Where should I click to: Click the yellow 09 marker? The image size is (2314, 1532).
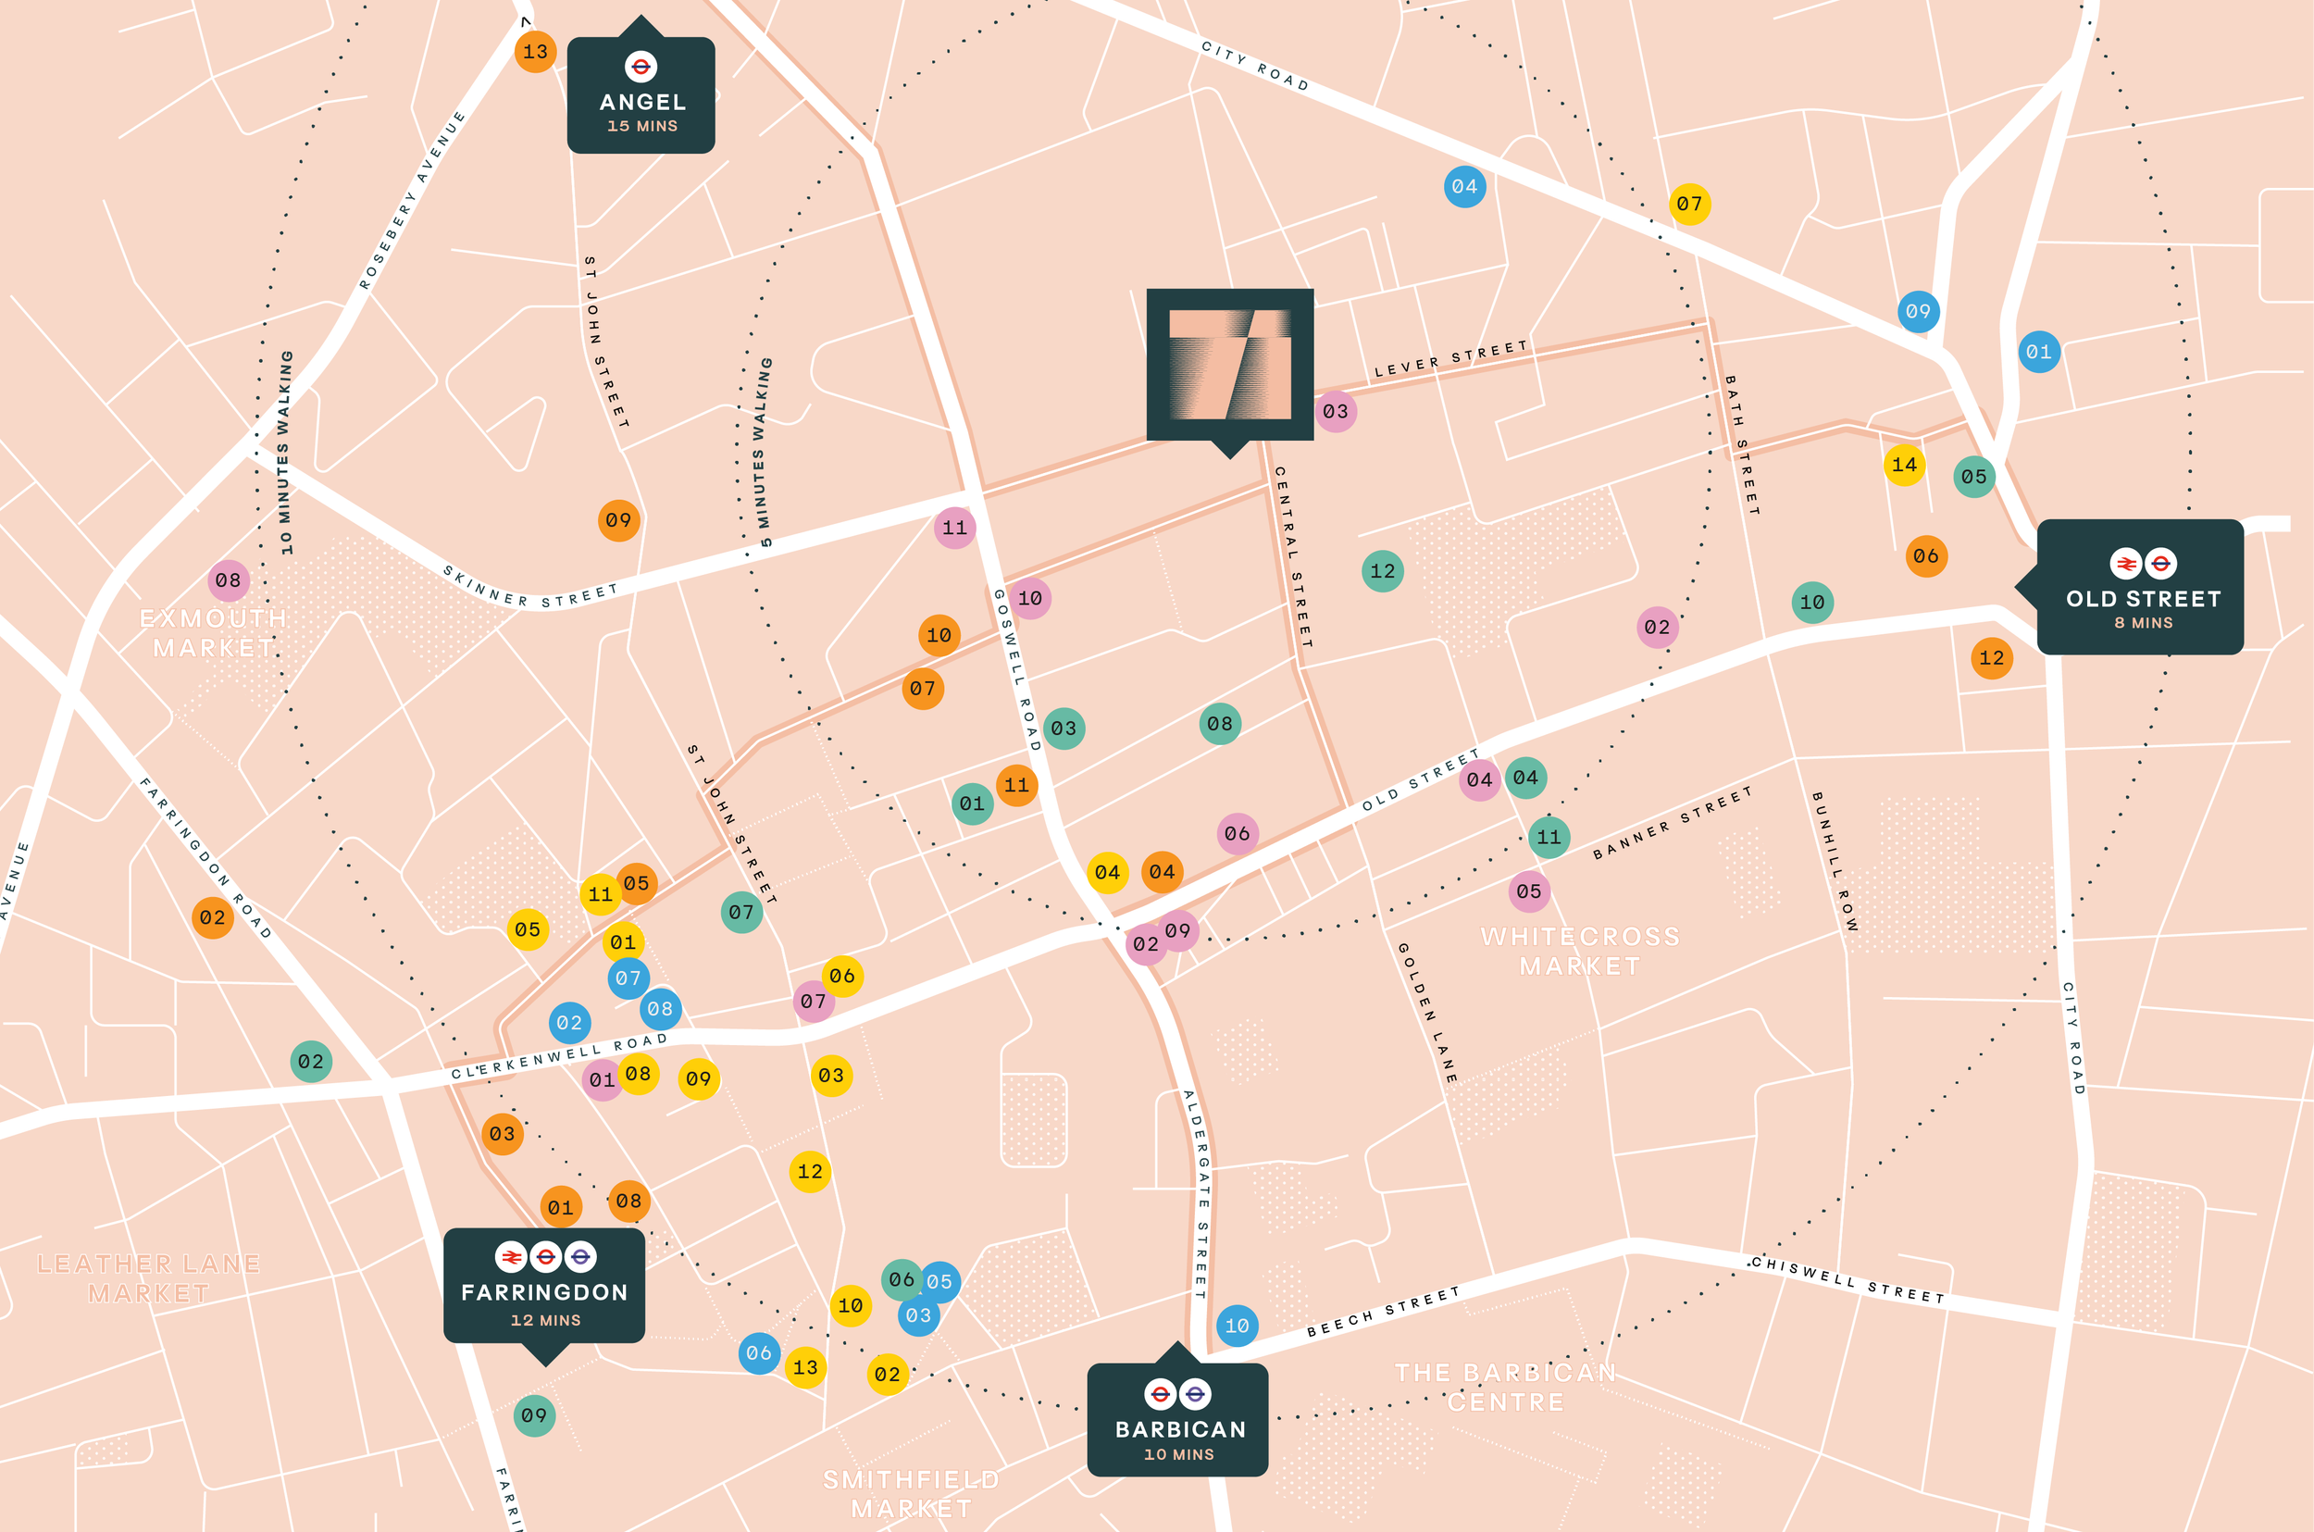[699, 1078]
